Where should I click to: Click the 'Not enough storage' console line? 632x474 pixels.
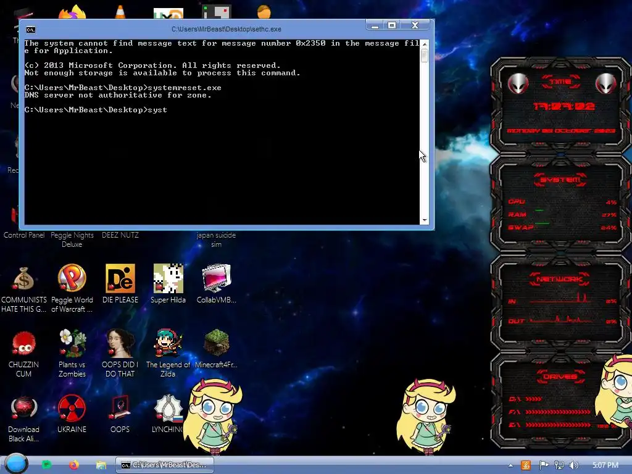(x=162, y=73)
